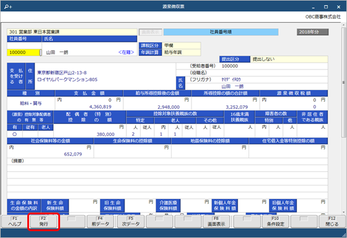Click the search magnifier icon in title bar
The height and width of the screenshot is (238, 347).
pos(8,7)
